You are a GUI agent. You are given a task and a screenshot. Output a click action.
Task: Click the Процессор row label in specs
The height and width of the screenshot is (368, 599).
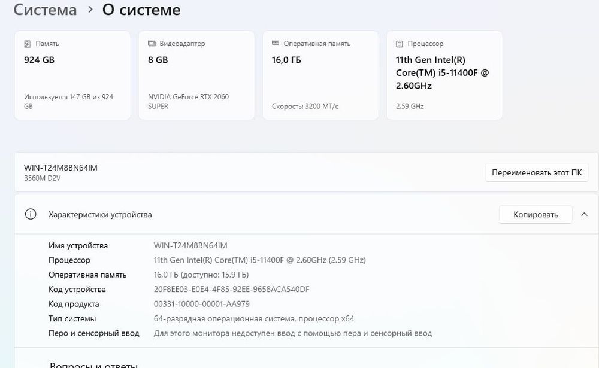69,260
